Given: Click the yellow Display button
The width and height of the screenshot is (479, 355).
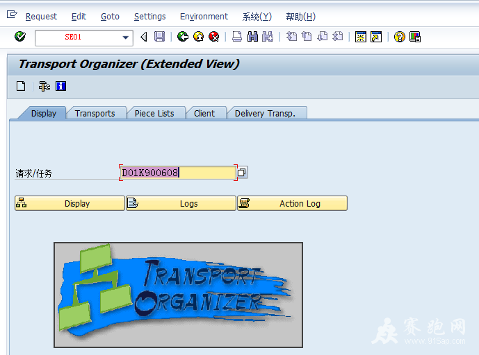Looking at the screenshot, I should [70, 203].
